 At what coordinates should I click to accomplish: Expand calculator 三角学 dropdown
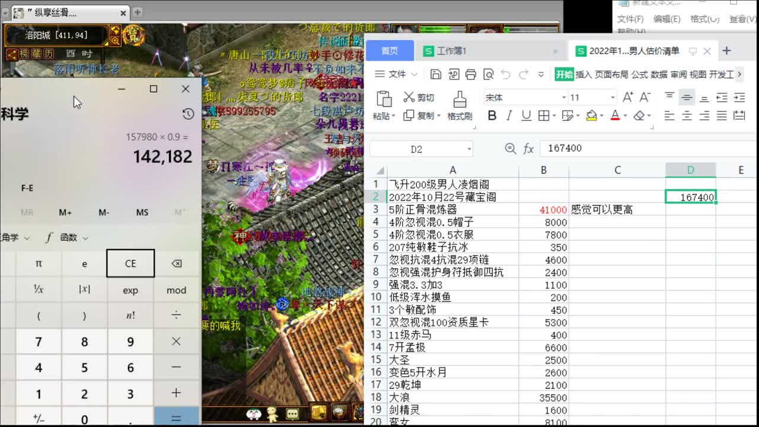[x=15, y=238]
